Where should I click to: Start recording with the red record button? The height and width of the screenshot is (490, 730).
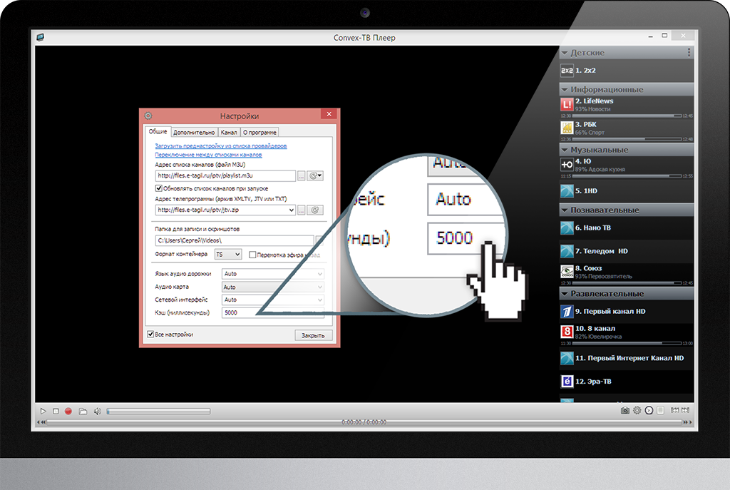[x=68, y=411]
